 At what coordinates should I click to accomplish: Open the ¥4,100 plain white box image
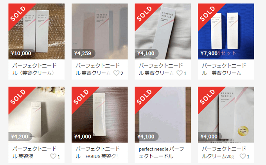163,115
